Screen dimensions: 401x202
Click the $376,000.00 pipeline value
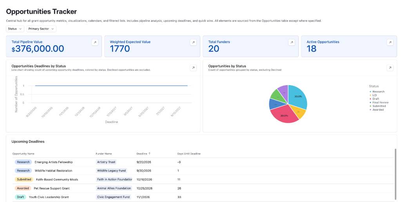tap(38, 49)
